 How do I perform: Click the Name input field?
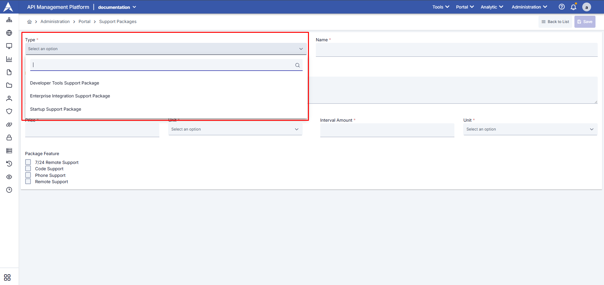click(x=456, y=50)
